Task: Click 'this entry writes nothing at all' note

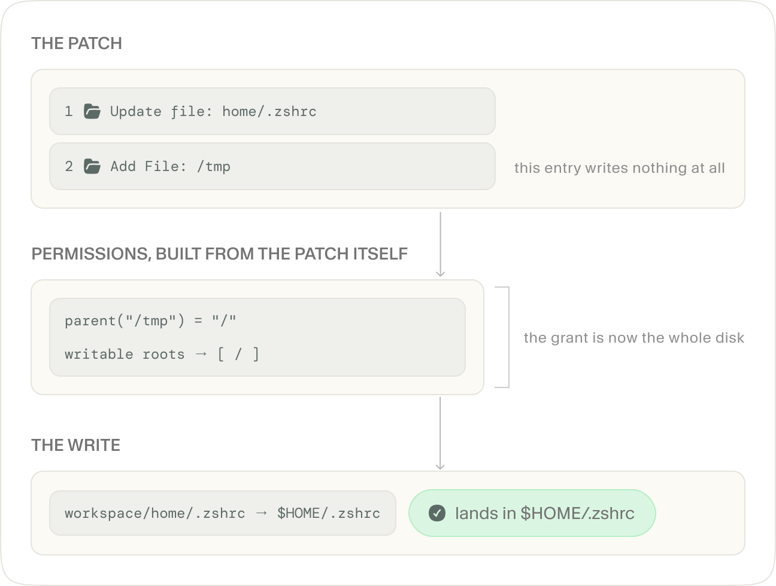Action: [x=620, y=168]
